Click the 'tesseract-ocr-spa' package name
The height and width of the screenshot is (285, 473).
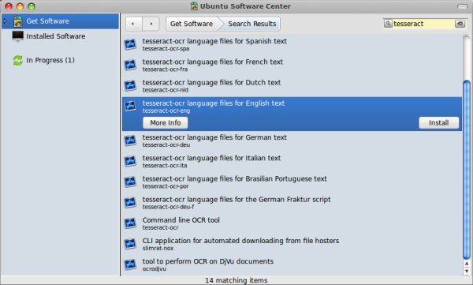166,49
